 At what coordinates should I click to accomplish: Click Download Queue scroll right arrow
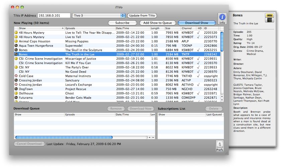153,138
